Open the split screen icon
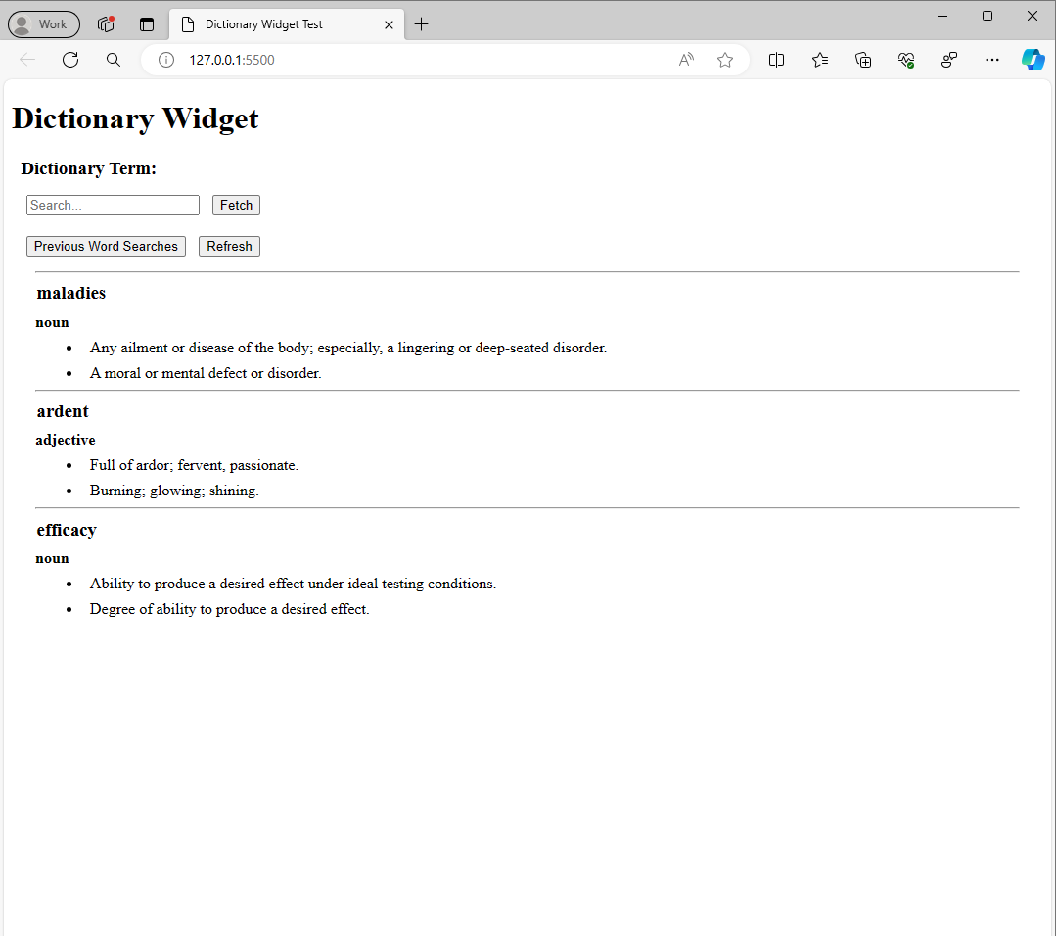 [777, 60]
